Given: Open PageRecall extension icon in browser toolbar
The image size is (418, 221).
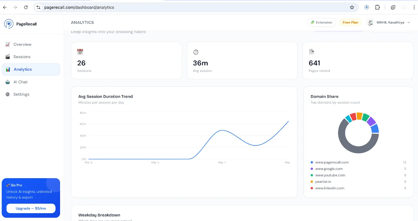Looking at the screenshot, I should (367, 7).
